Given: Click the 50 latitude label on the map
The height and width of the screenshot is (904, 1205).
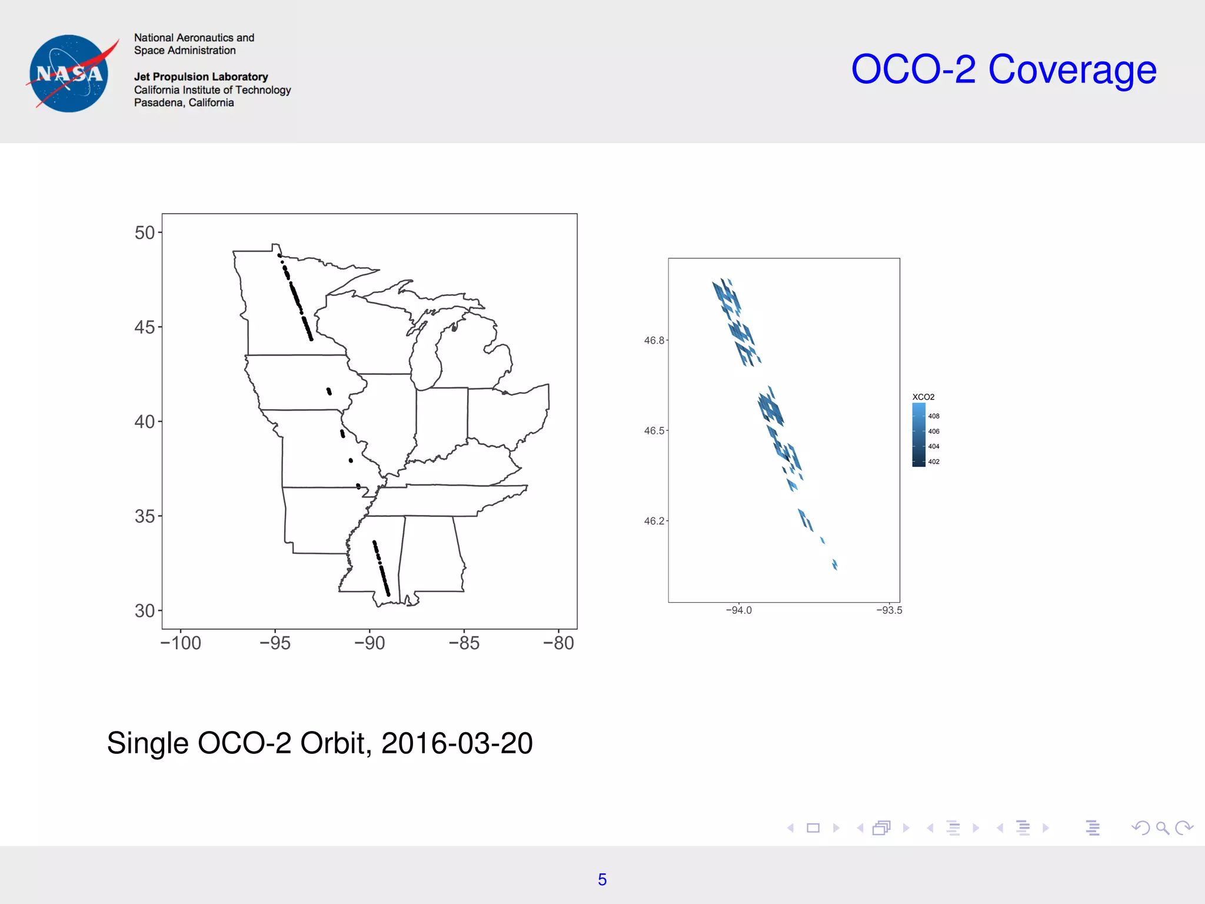Looking at the screenshot, I should tap(145, 232).
